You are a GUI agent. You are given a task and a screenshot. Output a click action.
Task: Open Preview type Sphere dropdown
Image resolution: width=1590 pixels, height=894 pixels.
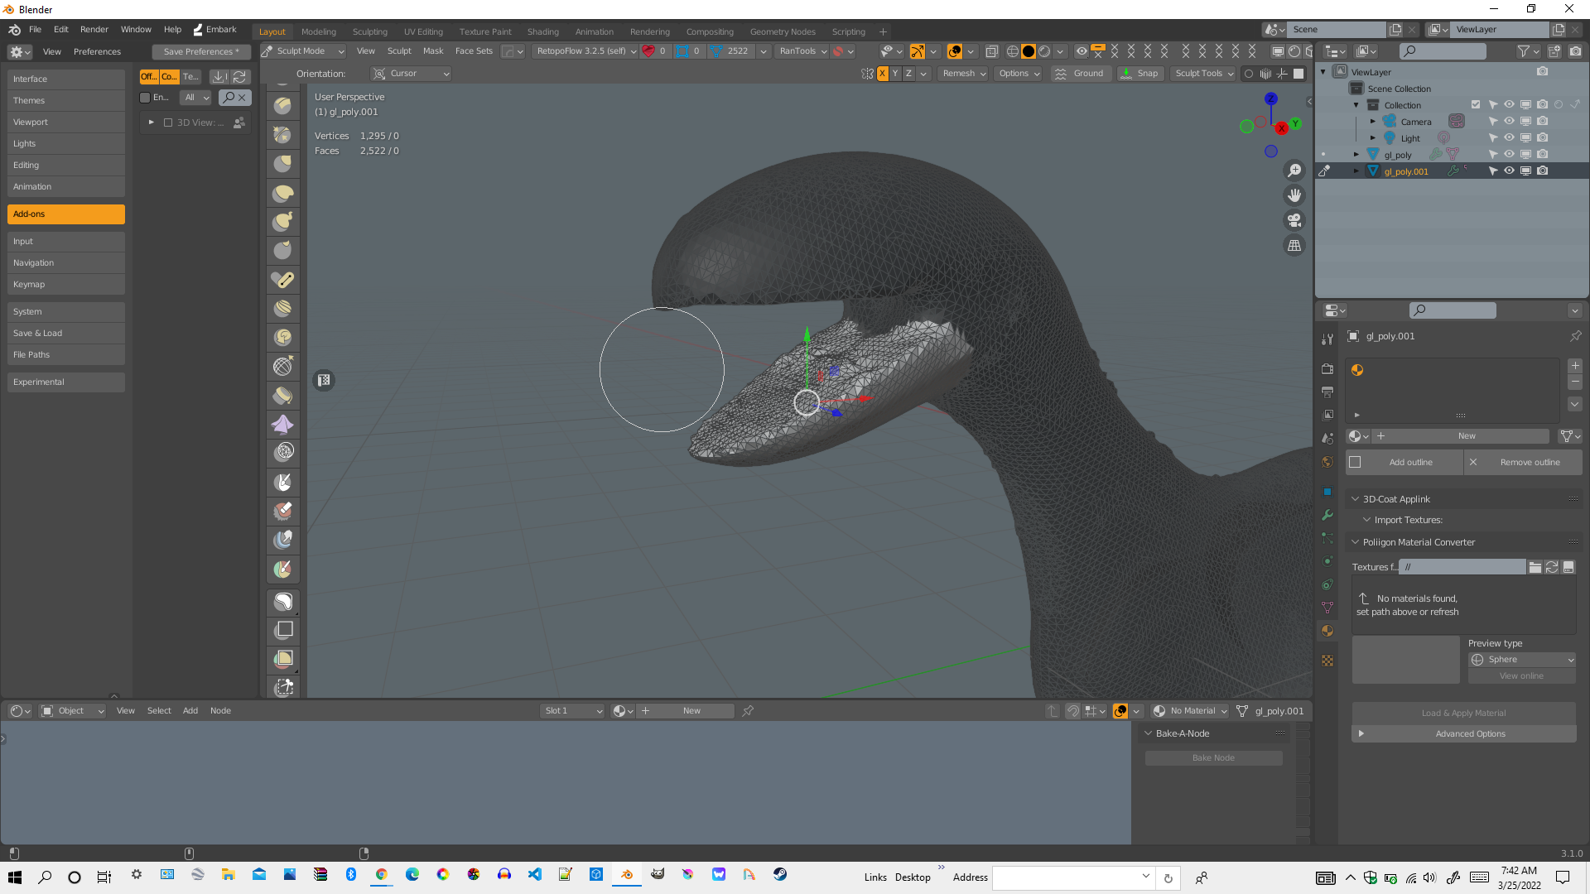(x=1522, y=660)
